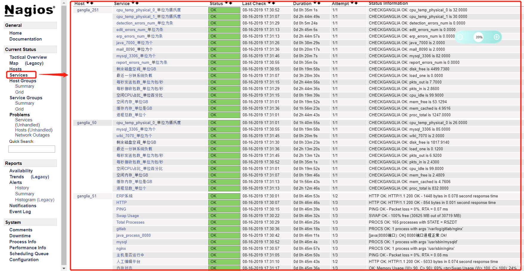This screenshot has width=524, height=271.
Task: Open Hosts status page
Action: (x=15, y=69)
